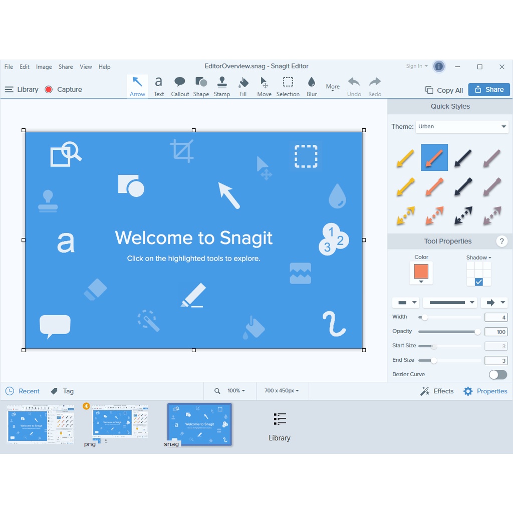Select the Callout tool
This screenshot has height=513, width=513.
[x=180, y=86]
